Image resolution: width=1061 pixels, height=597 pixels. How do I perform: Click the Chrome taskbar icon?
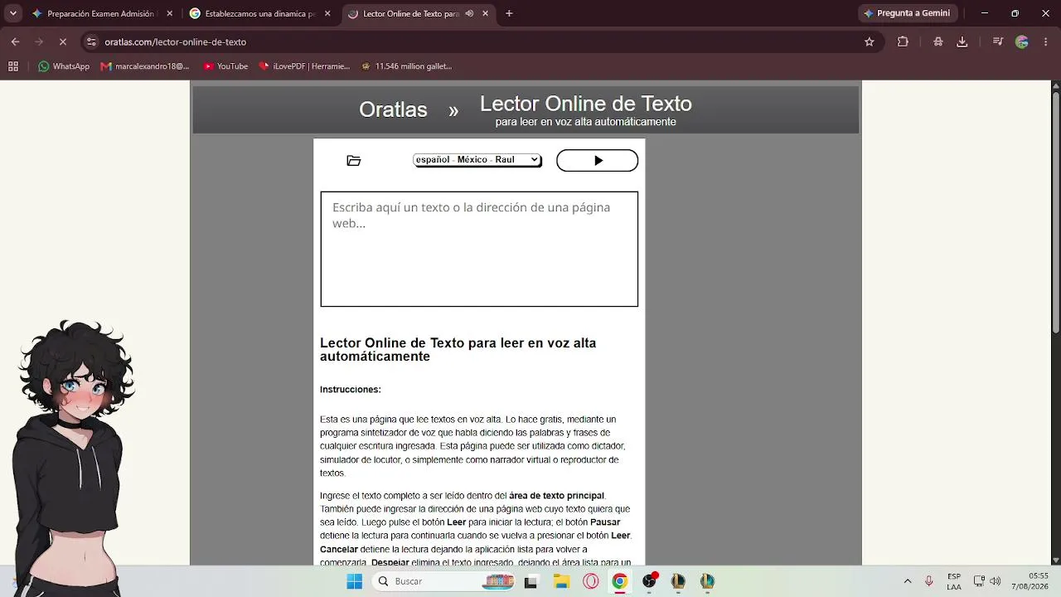[619, 581]
